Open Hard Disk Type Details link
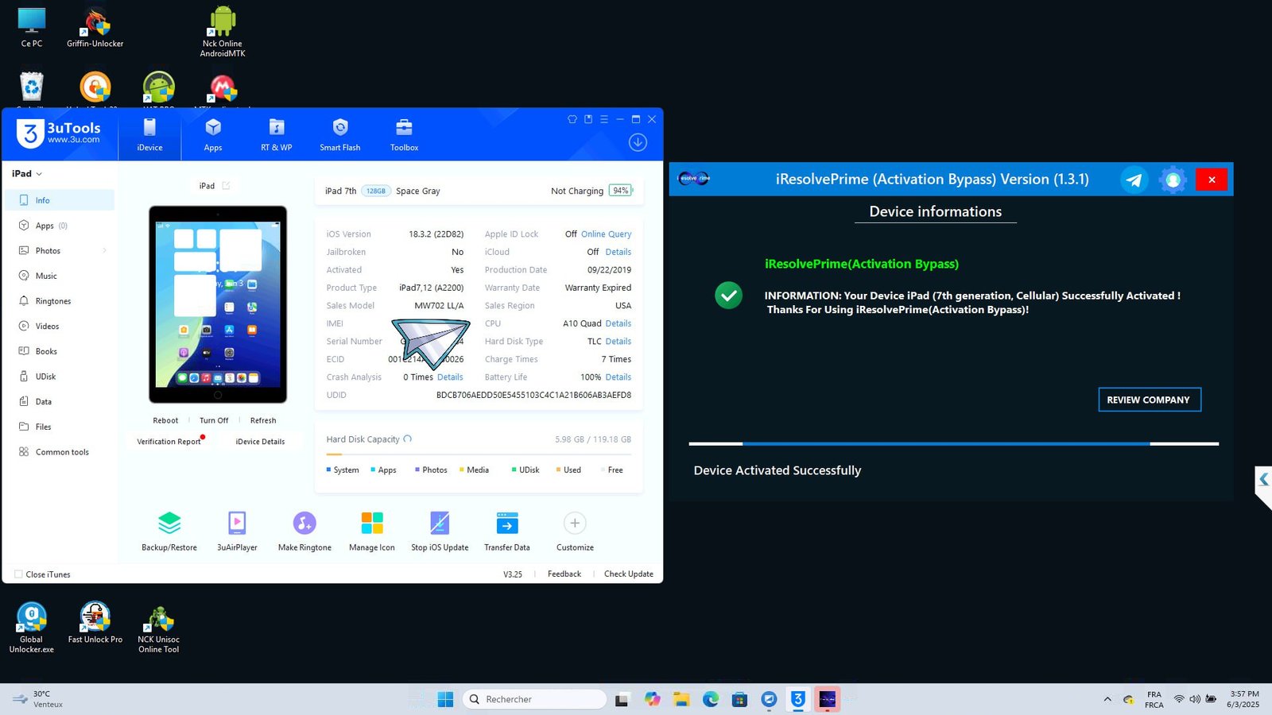 coord(619,342)
